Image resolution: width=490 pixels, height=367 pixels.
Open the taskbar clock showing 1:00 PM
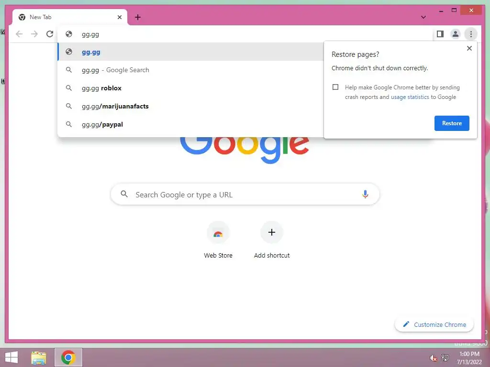(469, 358)
